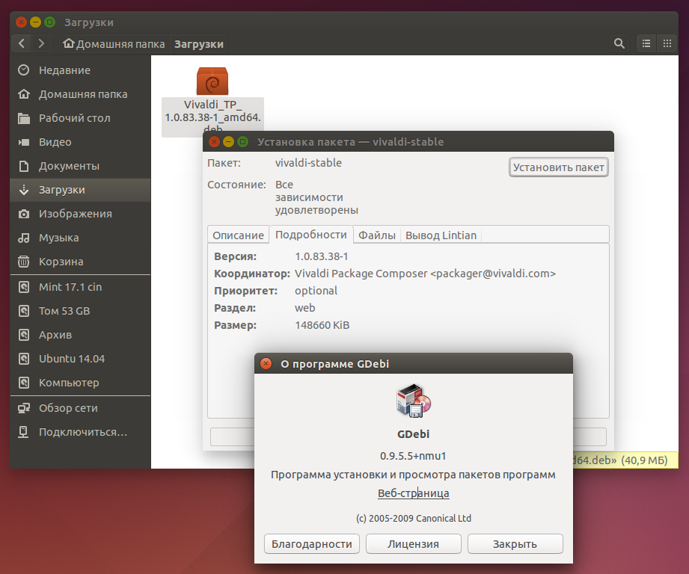Open the Mint 17.1 cin volume

tap(80, 287)
